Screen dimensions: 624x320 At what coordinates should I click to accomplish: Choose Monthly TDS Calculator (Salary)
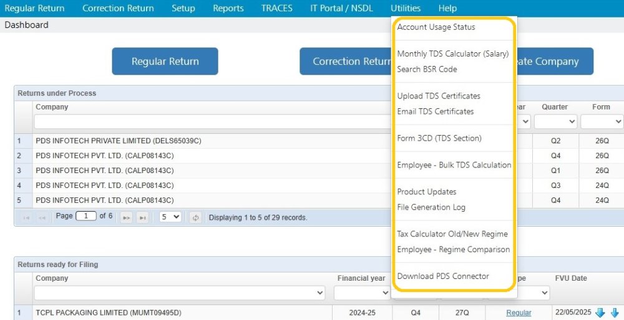pyautogui.click(x=453, y=54)
